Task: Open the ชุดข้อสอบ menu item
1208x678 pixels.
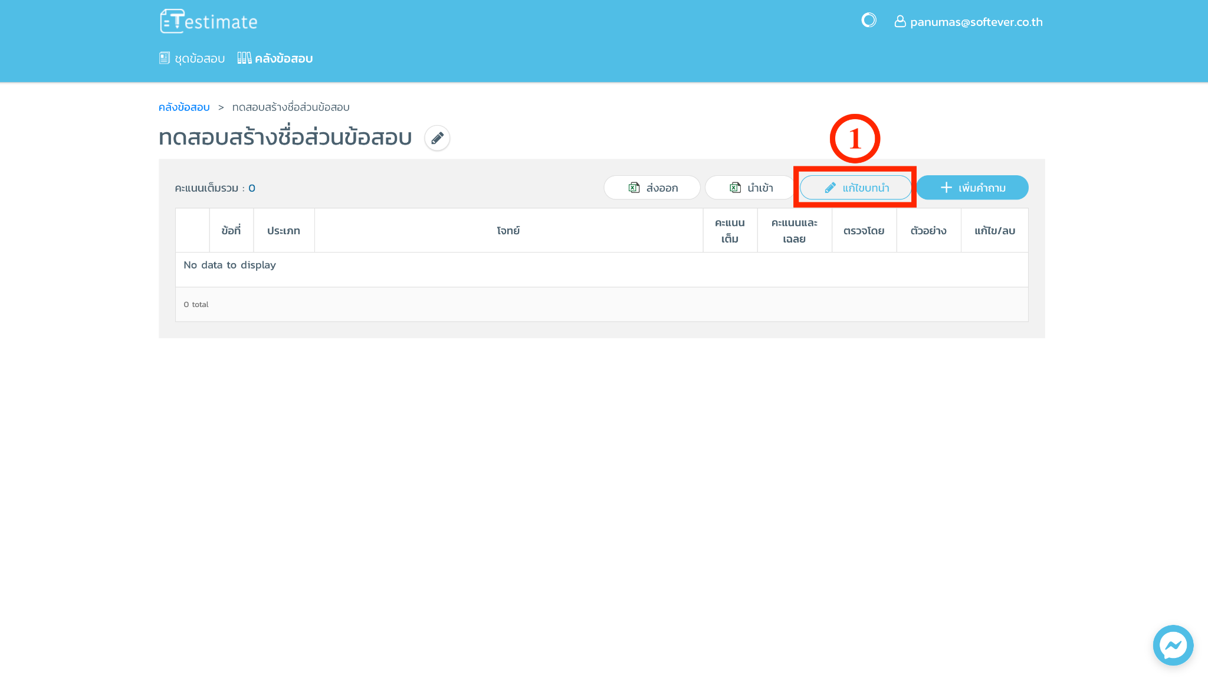Action: point(192,58)
